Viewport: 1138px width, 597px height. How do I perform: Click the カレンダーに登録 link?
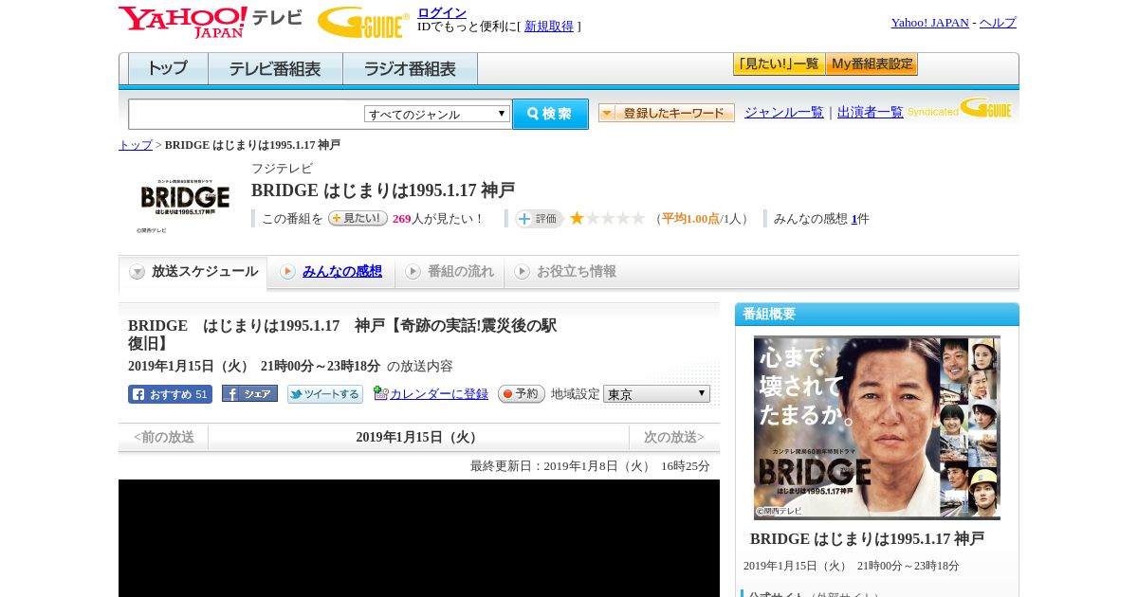point(439,393)
